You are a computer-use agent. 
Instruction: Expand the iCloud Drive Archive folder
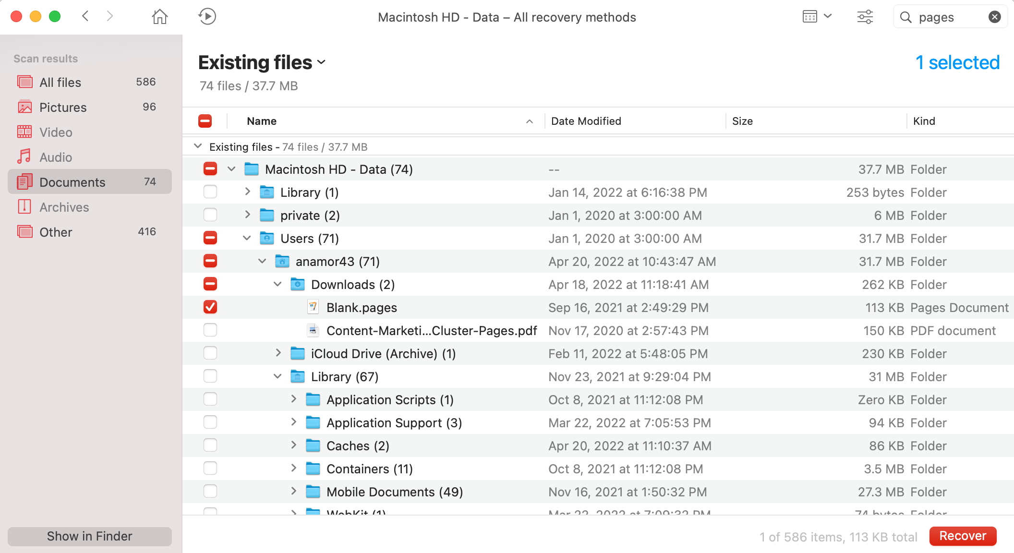pos(278,353)
